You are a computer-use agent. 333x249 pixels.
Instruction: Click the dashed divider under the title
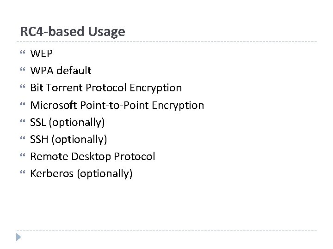point(166,42)
